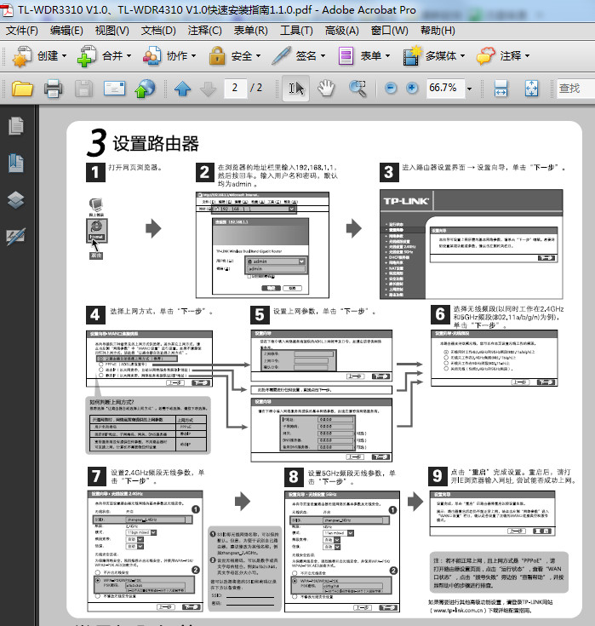
Task: Expand the 安全 dropdown arrow
Action: coord(258,56)
